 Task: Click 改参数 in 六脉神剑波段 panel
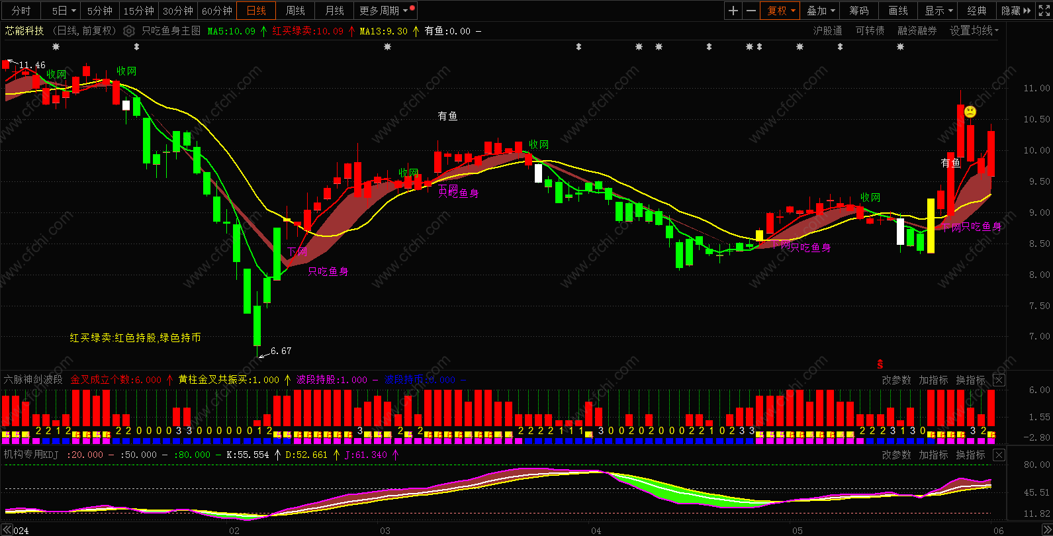click(x=896, y=380)
